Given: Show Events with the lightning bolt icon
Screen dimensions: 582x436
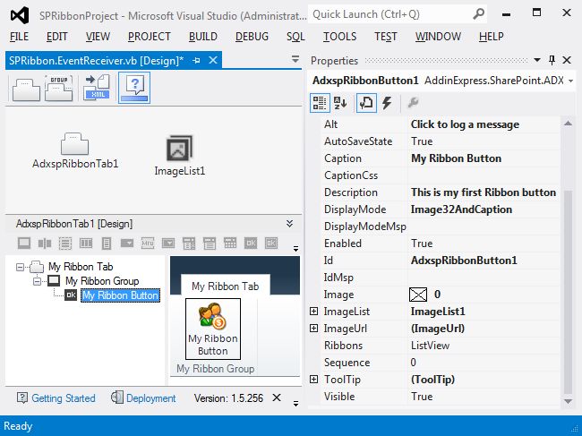Looking at the screenshot, I should tap(387, 103).
